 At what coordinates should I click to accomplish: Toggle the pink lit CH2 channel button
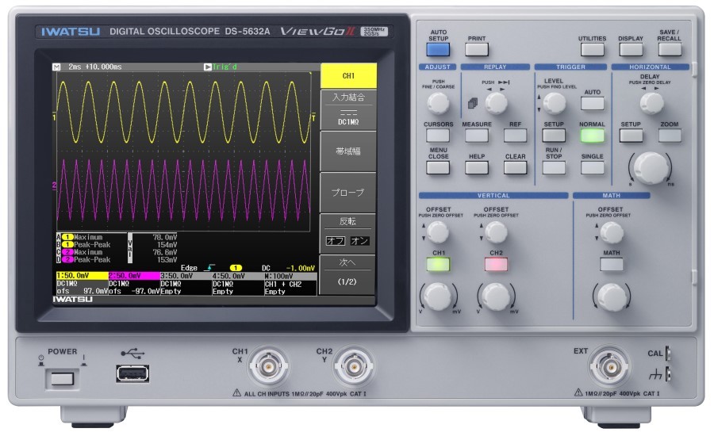pyautogui.click(x=496, y=265)
